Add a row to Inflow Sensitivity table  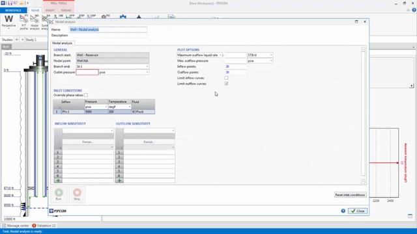point(58,181)
